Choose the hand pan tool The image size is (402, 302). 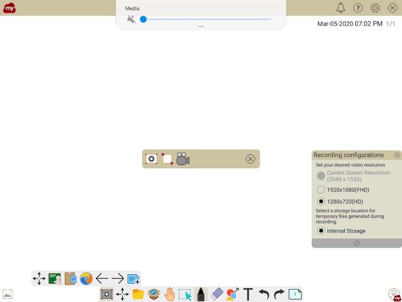170,294
